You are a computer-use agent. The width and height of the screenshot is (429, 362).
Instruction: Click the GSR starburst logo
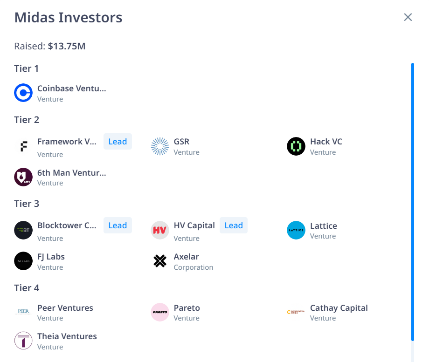[x=160, y=146]
